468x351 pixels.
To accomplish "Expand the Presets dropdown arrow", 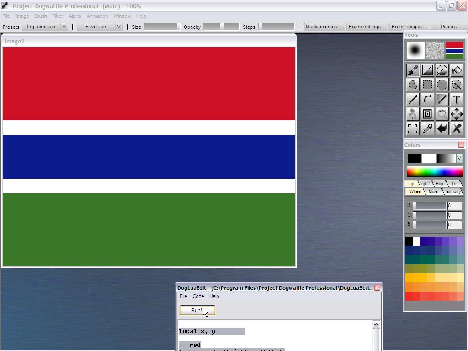I will coord(64,27).
